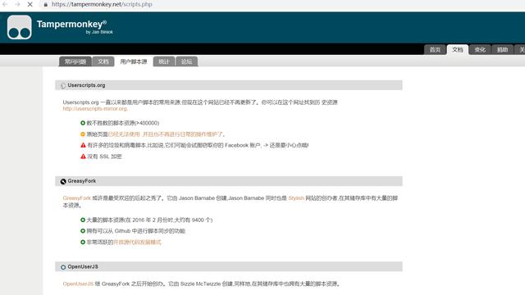Open the 捐助 top navigation tab

click(502, 49)
